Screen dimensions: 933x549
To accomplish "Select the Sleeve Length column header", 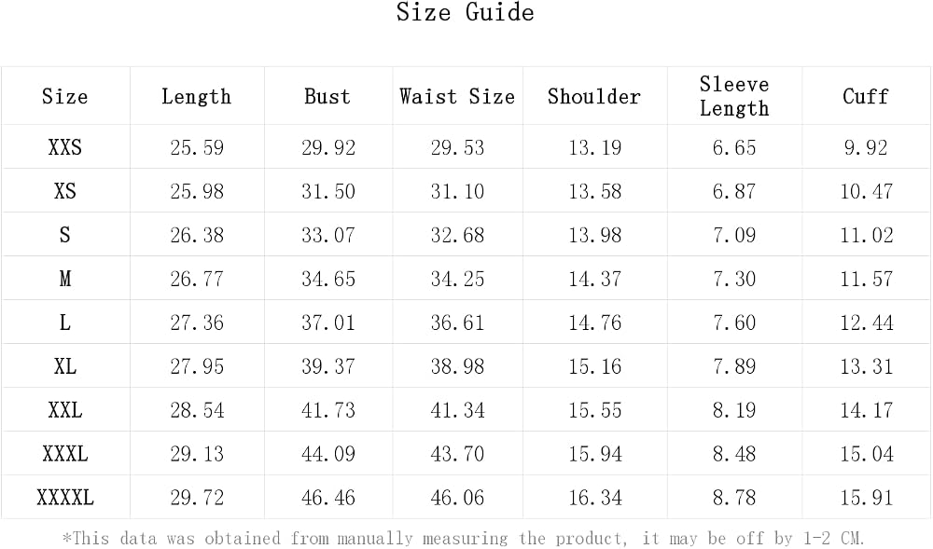I will (734, 96).
